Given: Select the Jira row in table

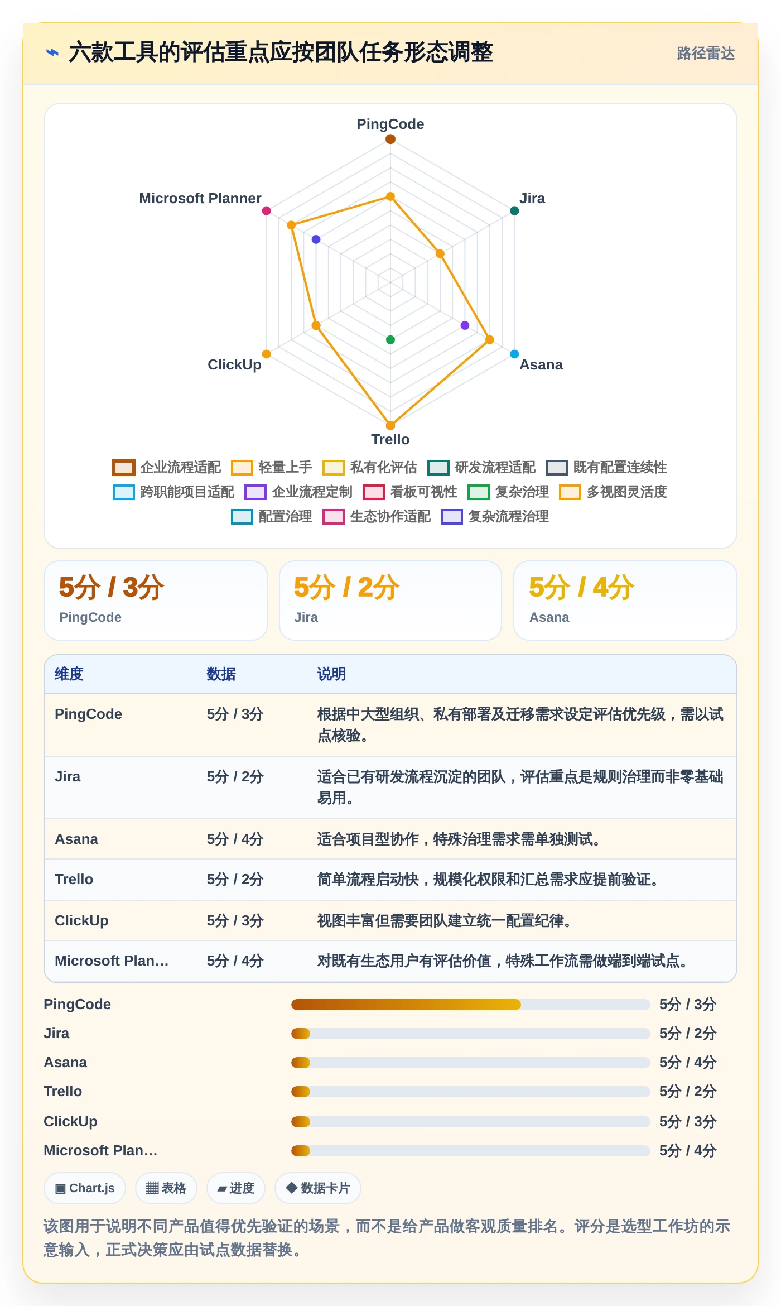Looking at the screenshot, I should [x=390, y=788].
